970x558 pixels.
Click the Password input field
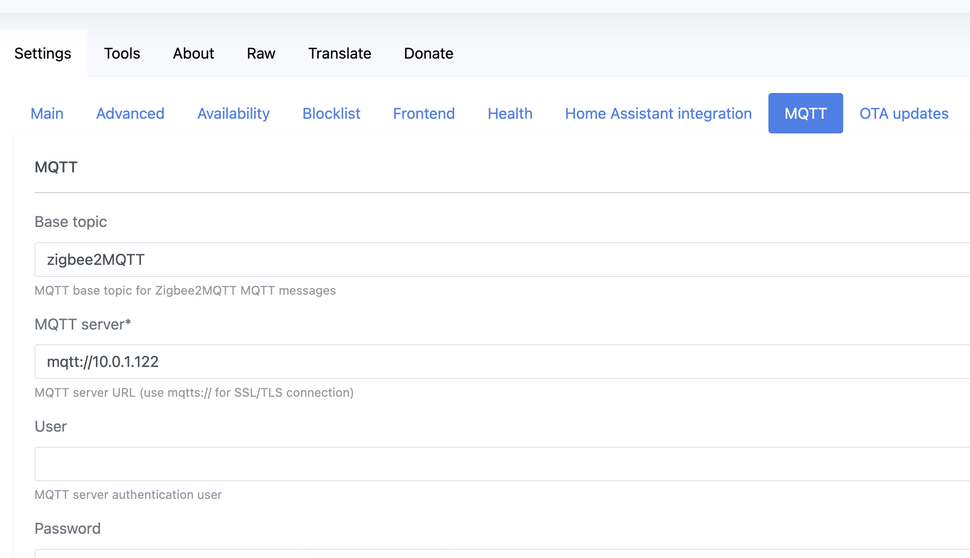(303, 555)
